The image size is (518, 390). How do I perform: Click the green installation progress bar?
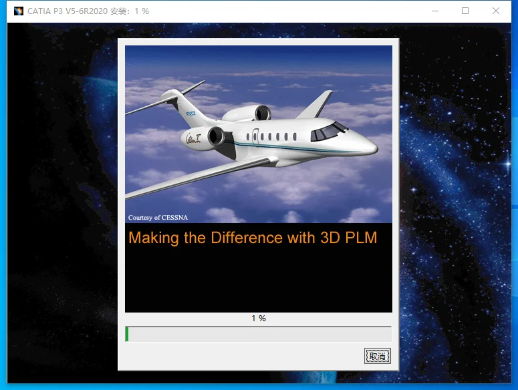259,334
